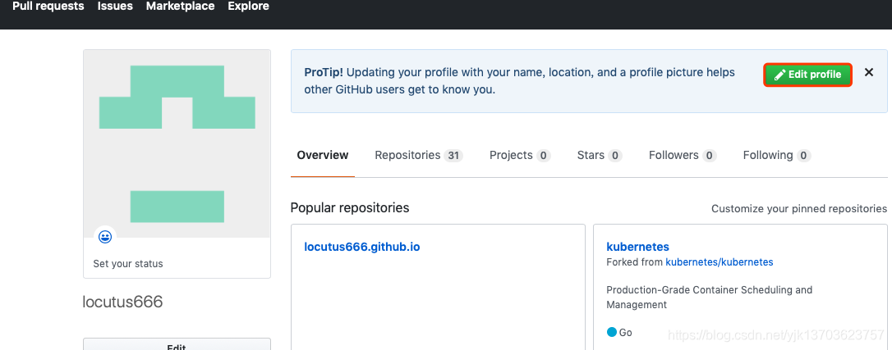
Task: Dismiss the ProTip banner with X
Action: [x=869, y=73]
